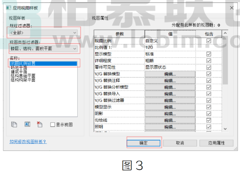Toggle the include checkbox for V/G 替换分析模型
Image resolution: width=240 pixels, height=173 pixels.
[209, 87]
